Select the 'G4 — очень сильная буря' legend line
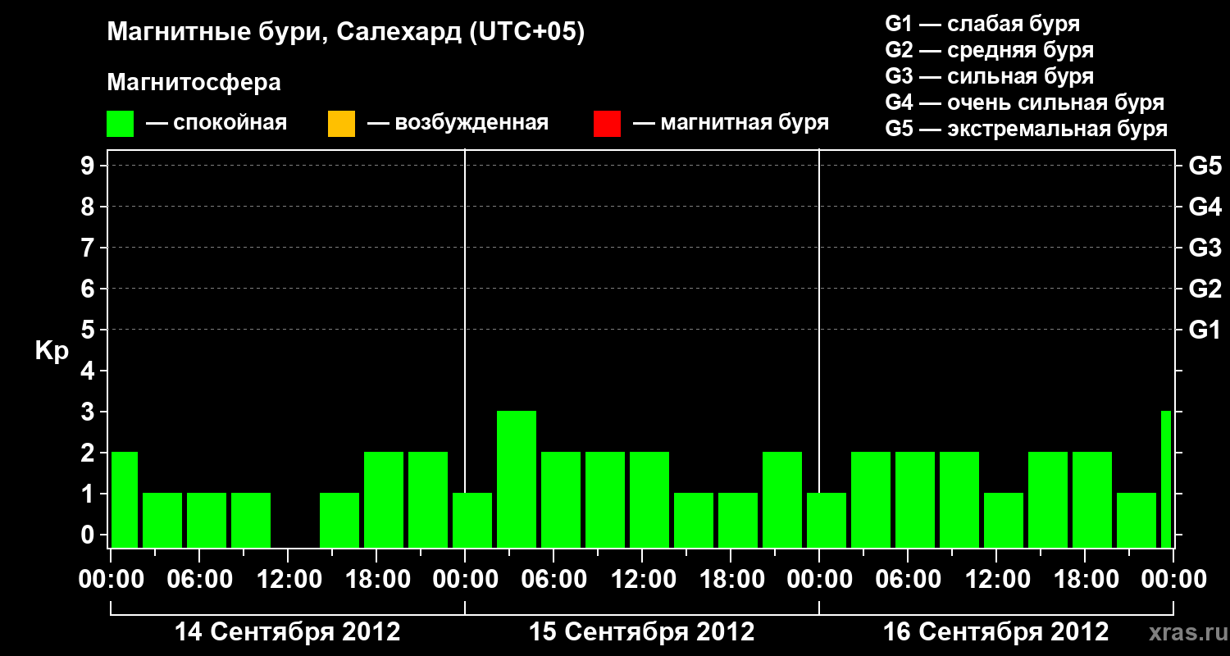The image size is (1230, 656). coord(1025,102)
